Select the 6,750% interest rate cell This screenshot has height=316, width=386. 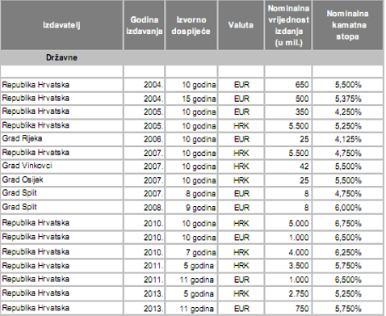(348, 223)
